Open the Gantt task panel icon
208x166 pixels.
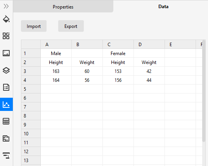[x=6, y=156]
